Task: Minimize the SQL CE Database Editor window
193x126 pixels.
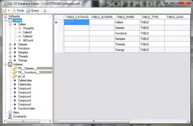Action: [x=169, y=3]
